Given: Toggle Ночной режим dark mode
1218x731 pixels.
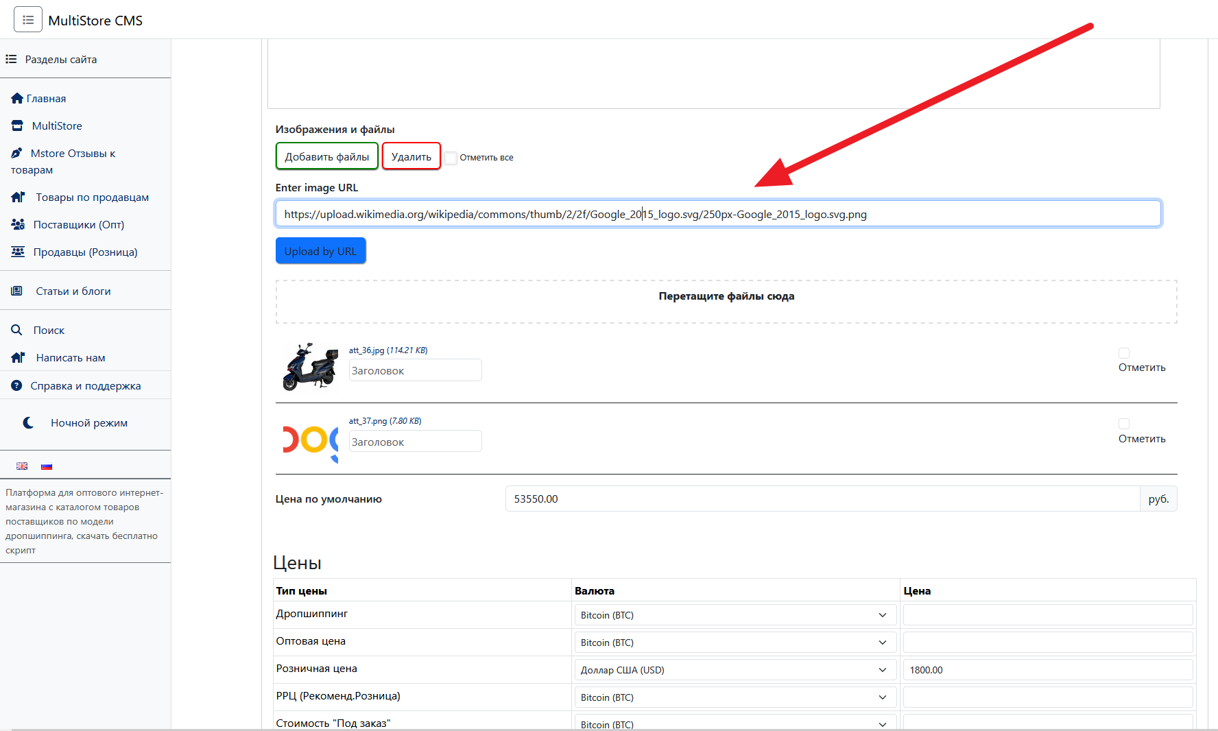Looking at the screenshot, I should coord(28,422).
